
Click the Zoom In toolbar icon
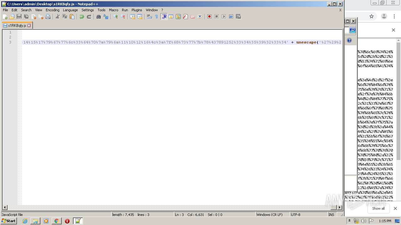click(x=116, y=17)
